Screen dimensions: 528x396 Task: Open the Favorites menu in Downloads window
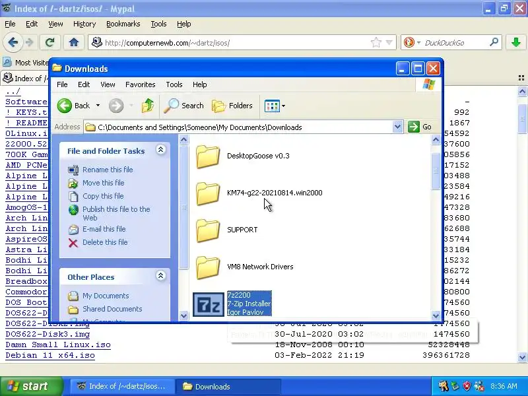[140, 84]
